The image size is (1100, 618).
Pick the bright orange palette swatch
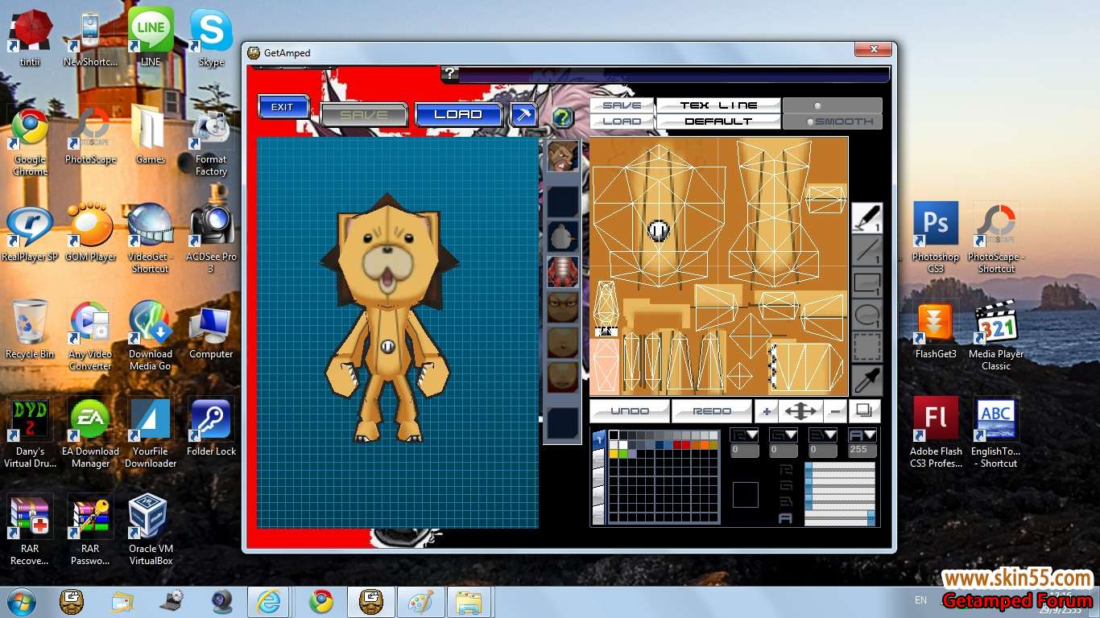[x=705, y=444]
